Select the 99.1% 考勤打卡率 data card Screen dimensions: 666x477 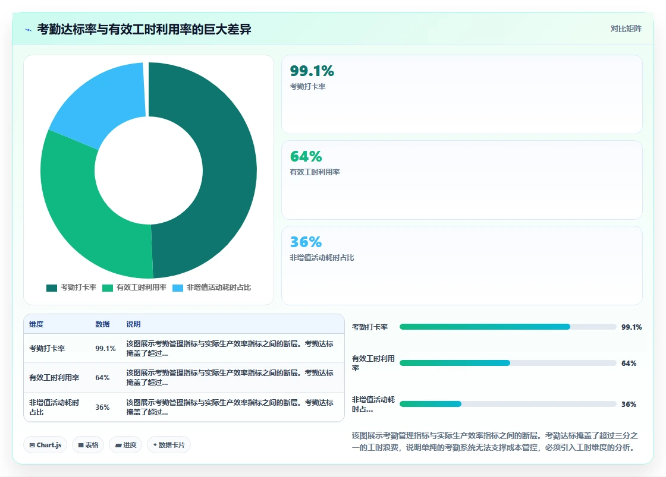point(461,94)
